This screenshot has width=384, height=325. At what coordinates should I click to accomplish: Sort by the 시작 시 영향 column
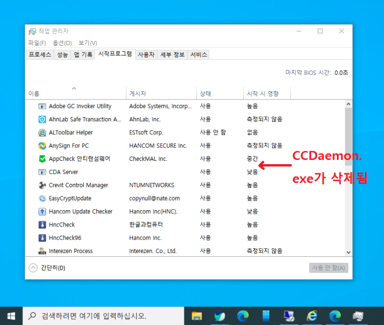pyautogui.click(x=263, y=93)
